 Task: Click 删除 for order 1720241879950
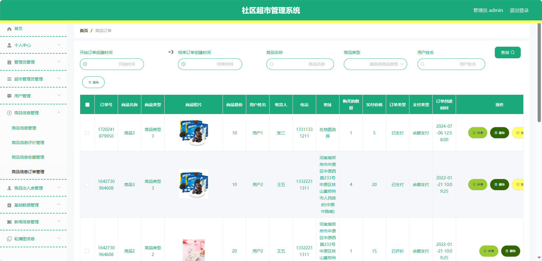tap(499, 133)
